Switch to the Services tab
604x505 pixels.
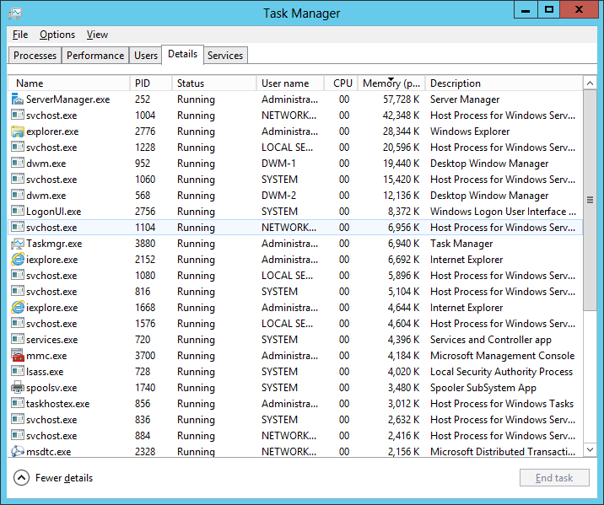225,56
